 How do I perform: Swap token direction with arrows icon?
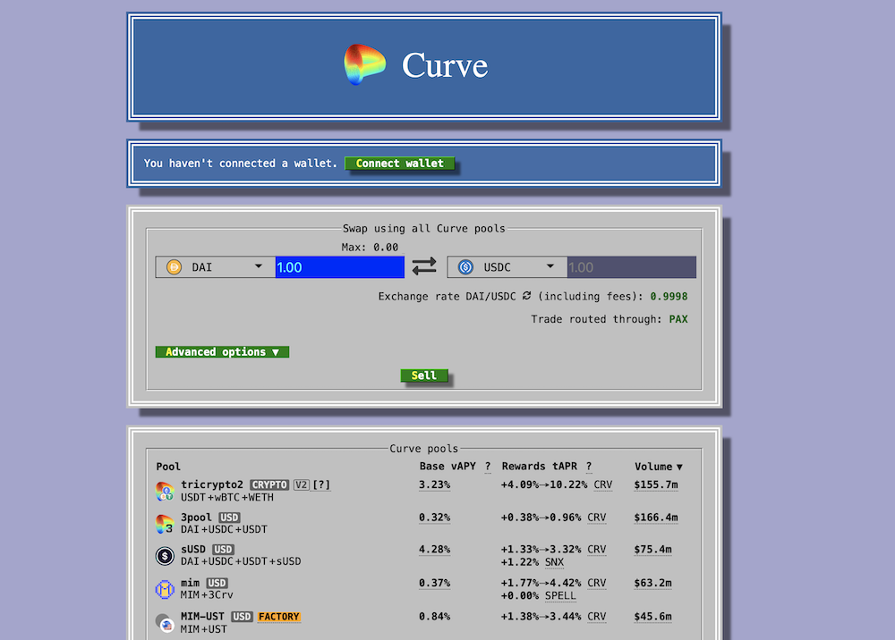[424, 266]
